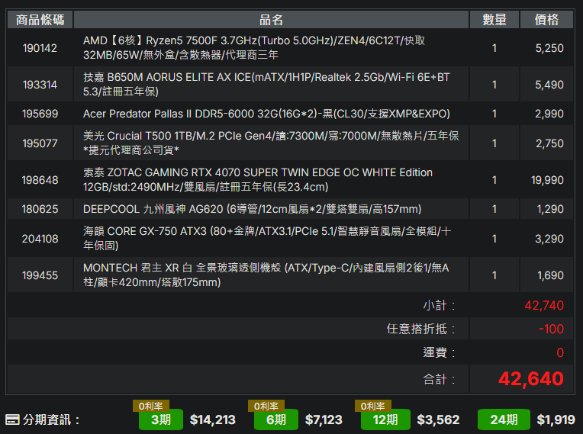Click the 數量 column header
The image size is (583, 434).
494,20
